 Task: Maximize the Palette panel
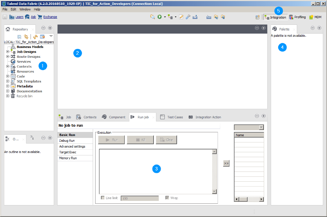(x=319, y=28)
